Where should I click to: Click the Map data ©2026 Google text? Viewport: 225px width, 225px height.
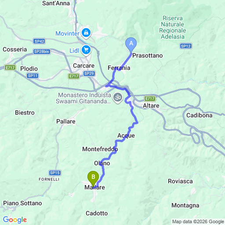coord(198,221)
